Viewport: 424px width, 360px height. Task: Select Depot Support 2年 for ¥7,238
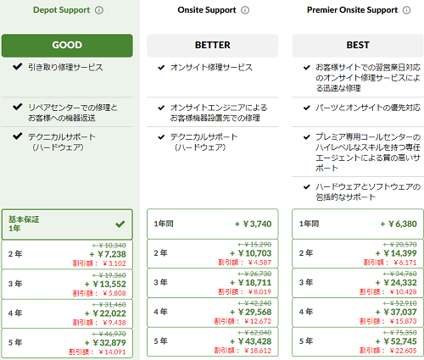pyautogui.click(x=67, y=254)
